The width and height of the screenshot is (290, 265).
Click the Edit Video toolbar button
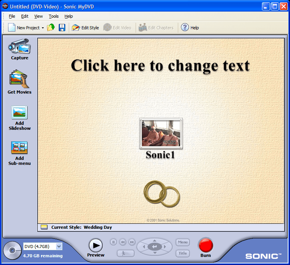(x=117, y=28)
